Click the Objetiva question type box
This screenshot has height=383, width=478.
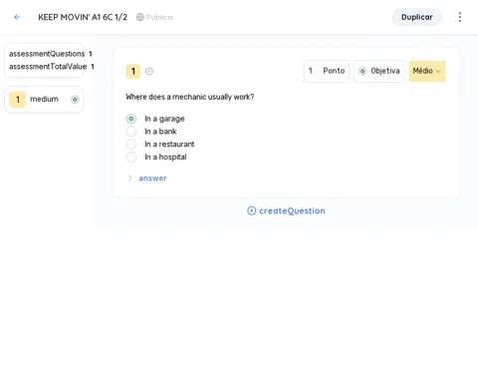379,71
